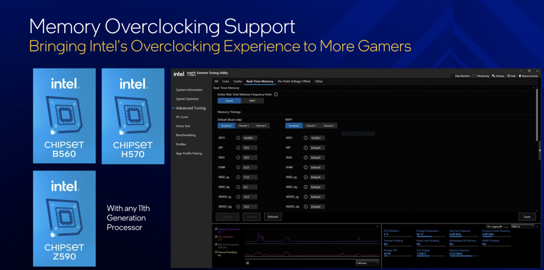
Task: Select Channel 1 under Default (Read-only)
Action: [x=243, y=126]
